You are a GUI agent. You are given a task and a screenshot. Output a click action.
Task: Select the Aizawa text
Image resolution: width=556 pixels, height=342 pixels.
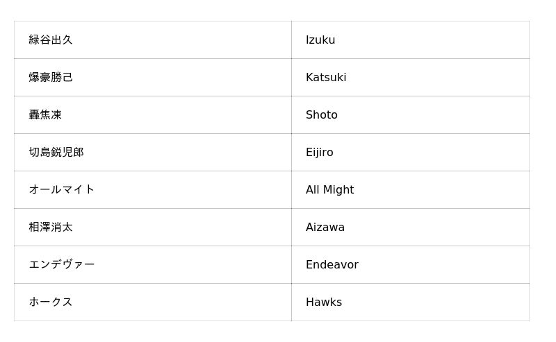325,228
